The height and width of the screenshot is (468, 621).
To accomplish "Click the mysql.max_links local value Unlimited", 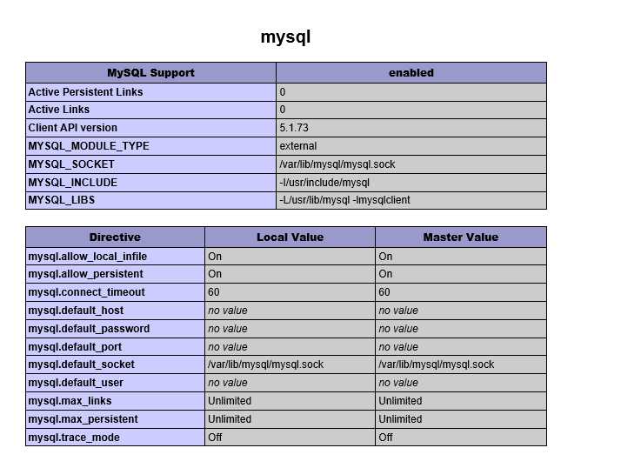I will (x=230, y=401).
